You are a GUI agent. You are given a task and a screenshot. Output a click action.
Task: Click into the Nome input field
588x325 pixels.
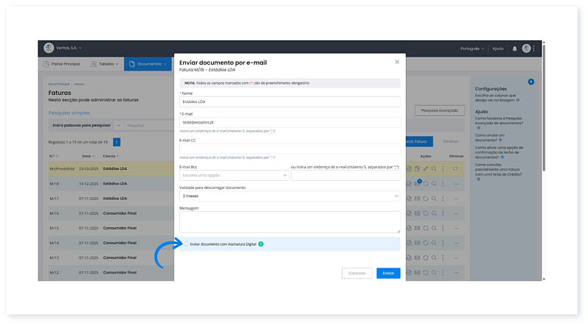pos(290,101)
